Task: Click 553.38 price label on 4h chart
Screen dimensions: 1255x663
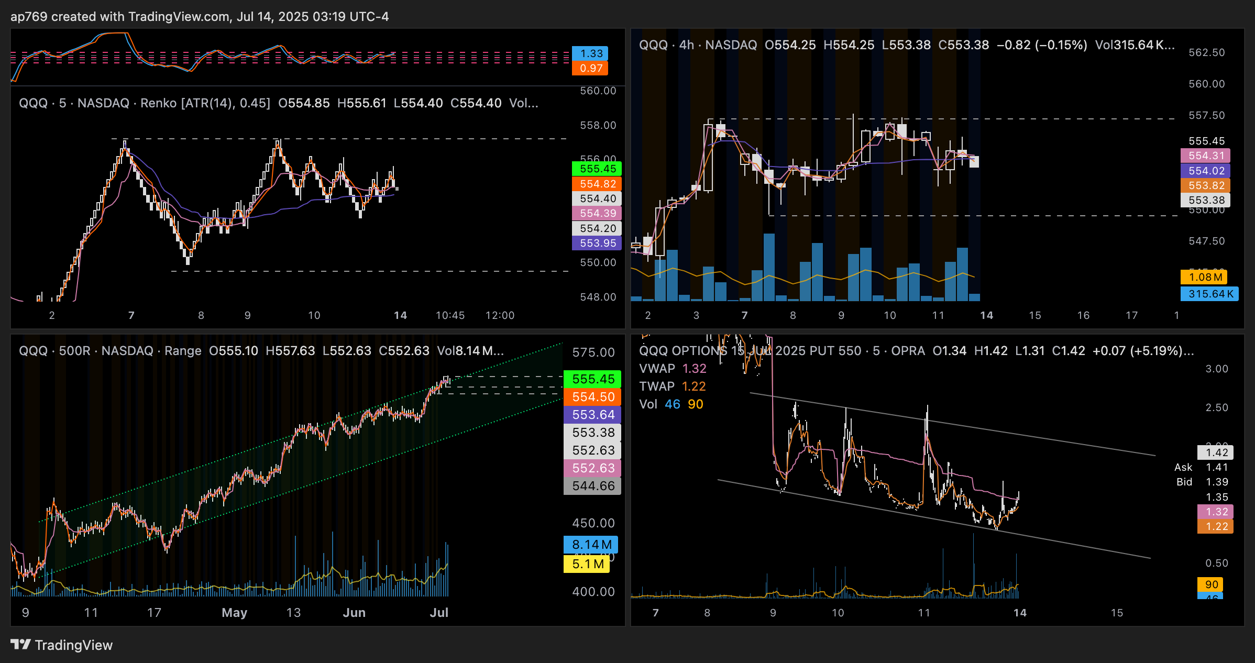Action: pyautogui.click(x=1206, y=200)
